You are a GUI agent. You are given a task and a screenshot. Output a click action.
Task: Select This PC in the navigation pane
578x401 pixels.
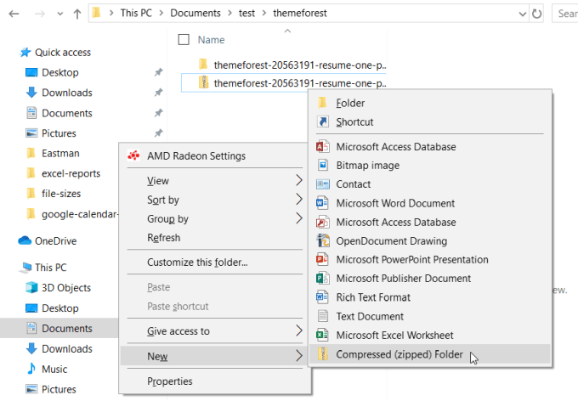click(x=50, y=268)
